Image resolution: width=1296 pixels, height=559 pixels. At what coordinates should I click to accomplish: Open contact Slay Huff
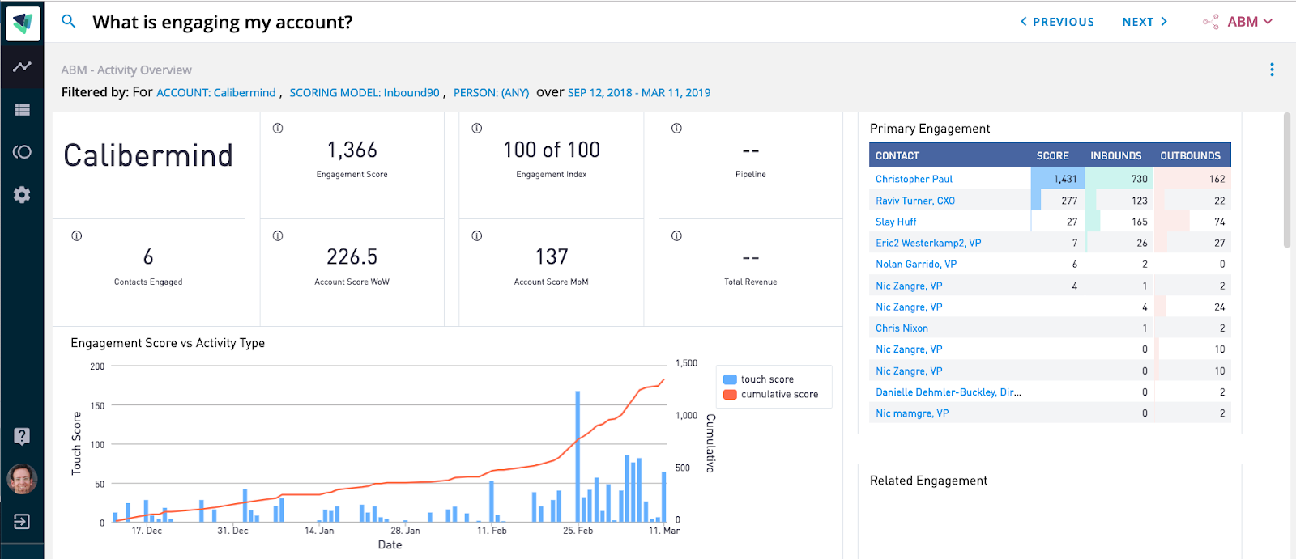click(x=896, y=221)
